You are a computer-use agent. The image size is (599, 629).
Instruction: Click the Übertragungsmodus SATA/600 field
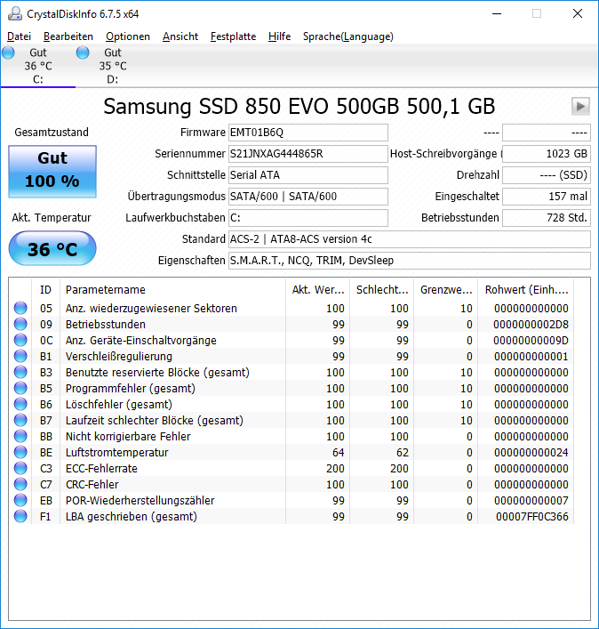coord(308,196)
